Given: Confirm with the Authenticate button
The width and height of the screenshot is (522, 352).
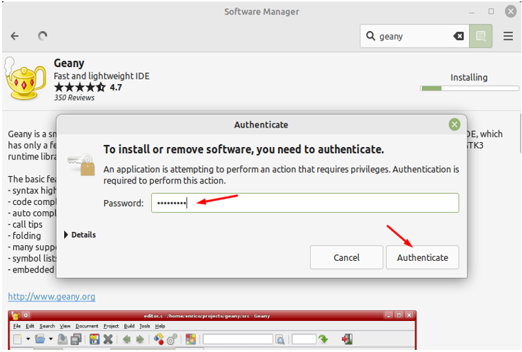Looking at the screenshot, I should pos(423,257).
